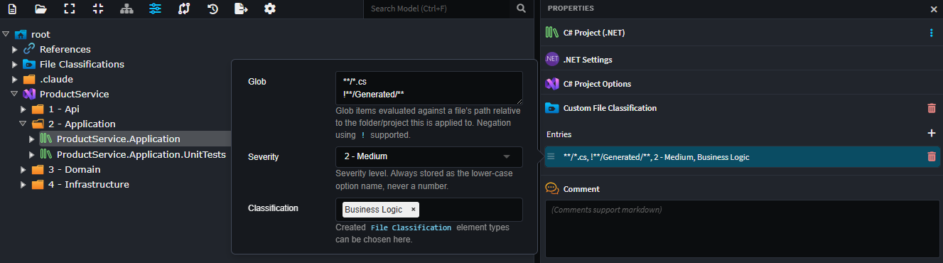Remove the Business Logic tag
This screenshot has height=263, width=943.
click(414, 210)
